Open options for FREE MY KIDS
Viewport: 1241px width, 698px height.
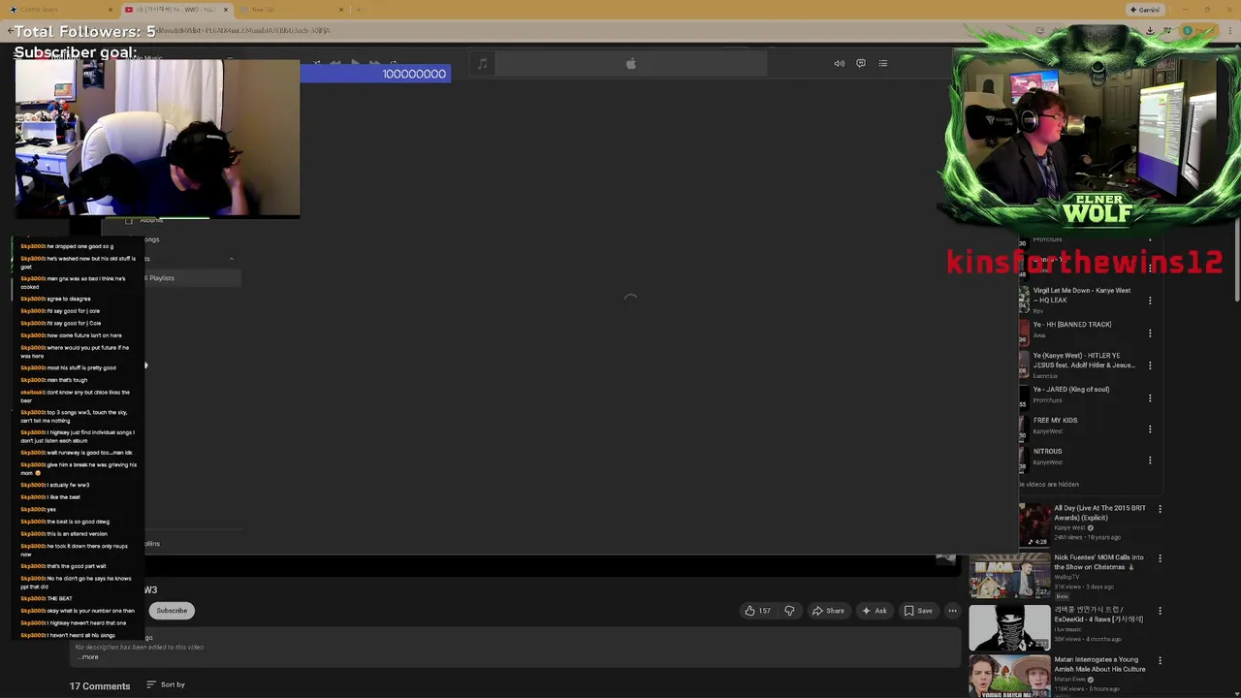tap(1150, 428)
